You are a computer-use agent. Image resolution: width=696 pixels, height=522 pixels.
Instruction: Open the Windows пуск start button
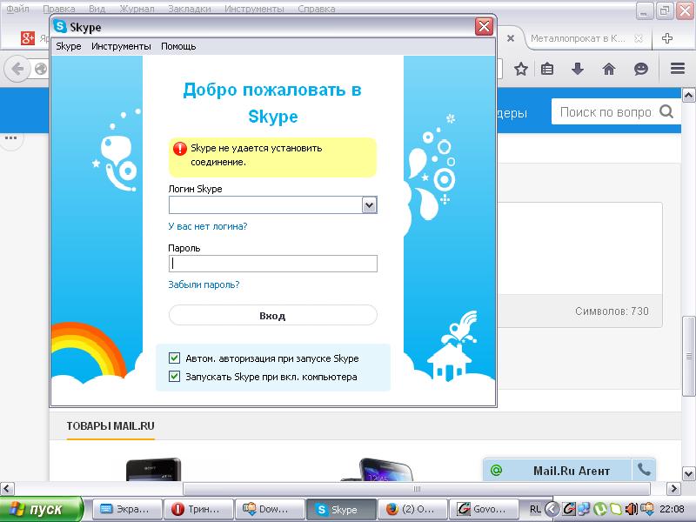[41, 509]
